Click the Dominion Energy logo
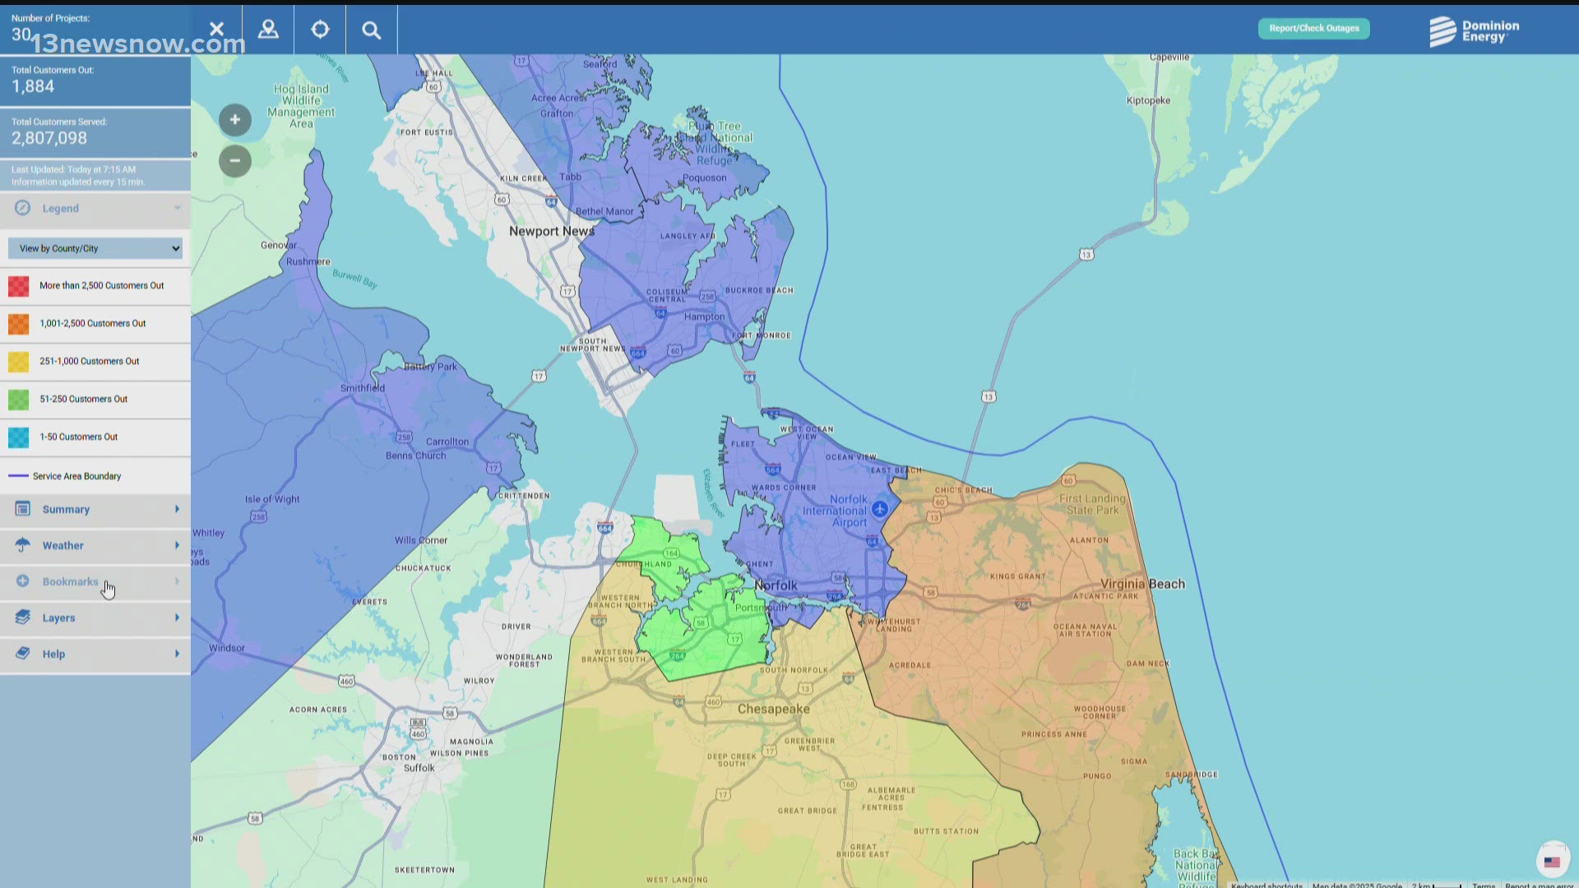The height and width of the screenshot is (888, 1579). 1473,30
